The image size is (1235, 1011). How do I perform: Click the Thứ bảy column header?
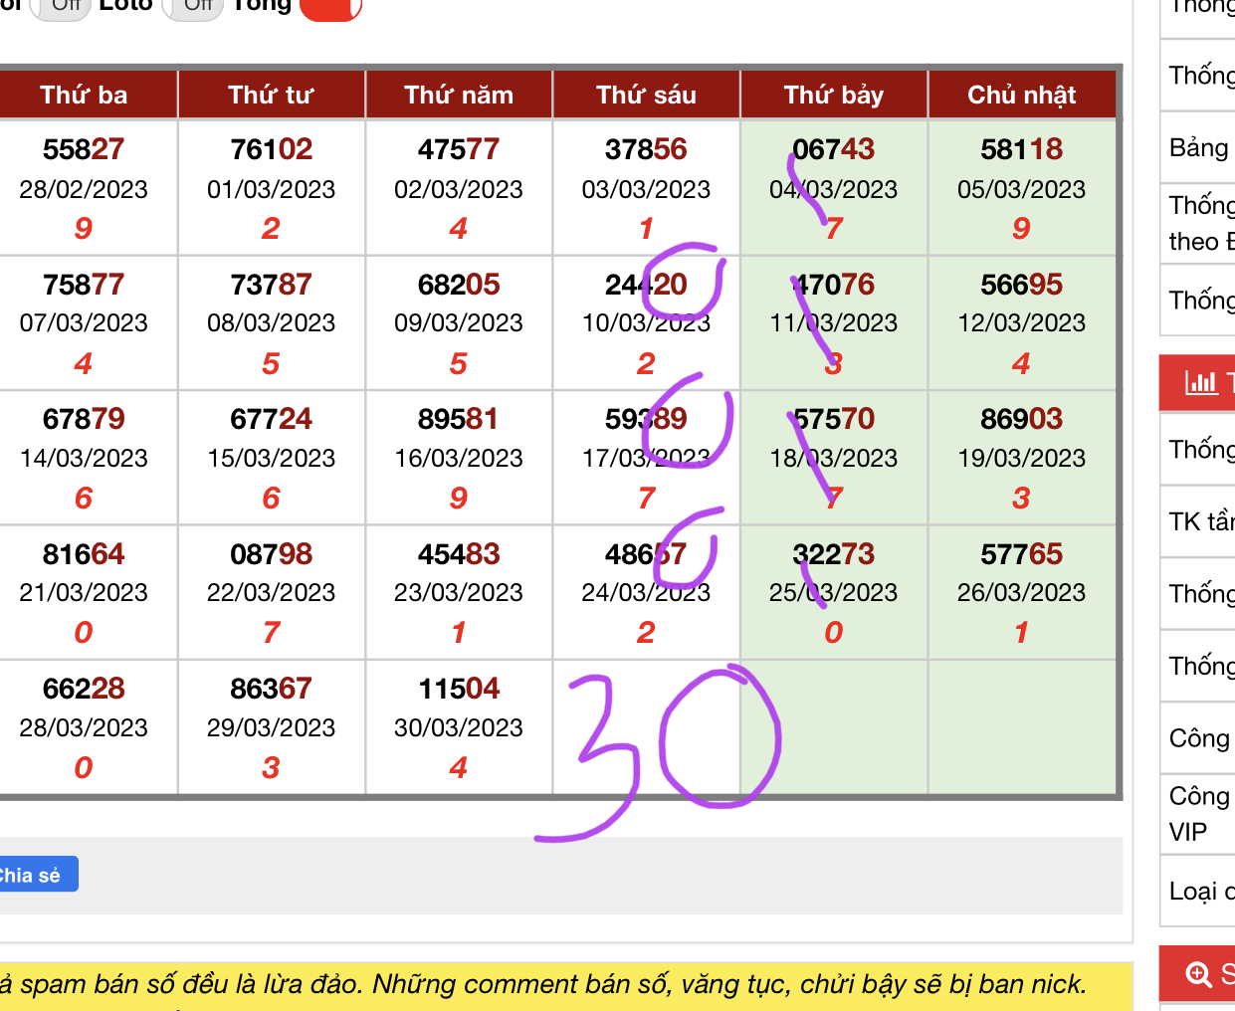[x=833, y=95]
